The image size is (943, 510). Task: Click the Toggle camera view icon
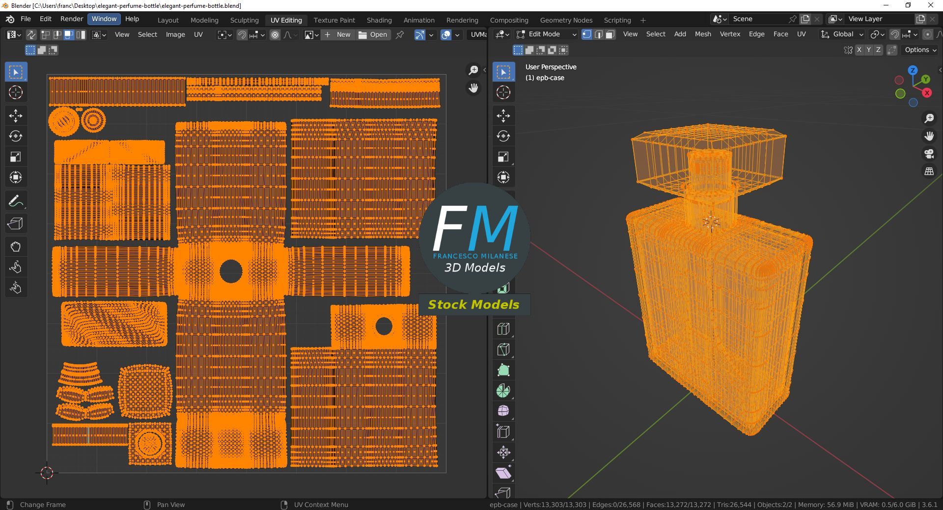929,154
